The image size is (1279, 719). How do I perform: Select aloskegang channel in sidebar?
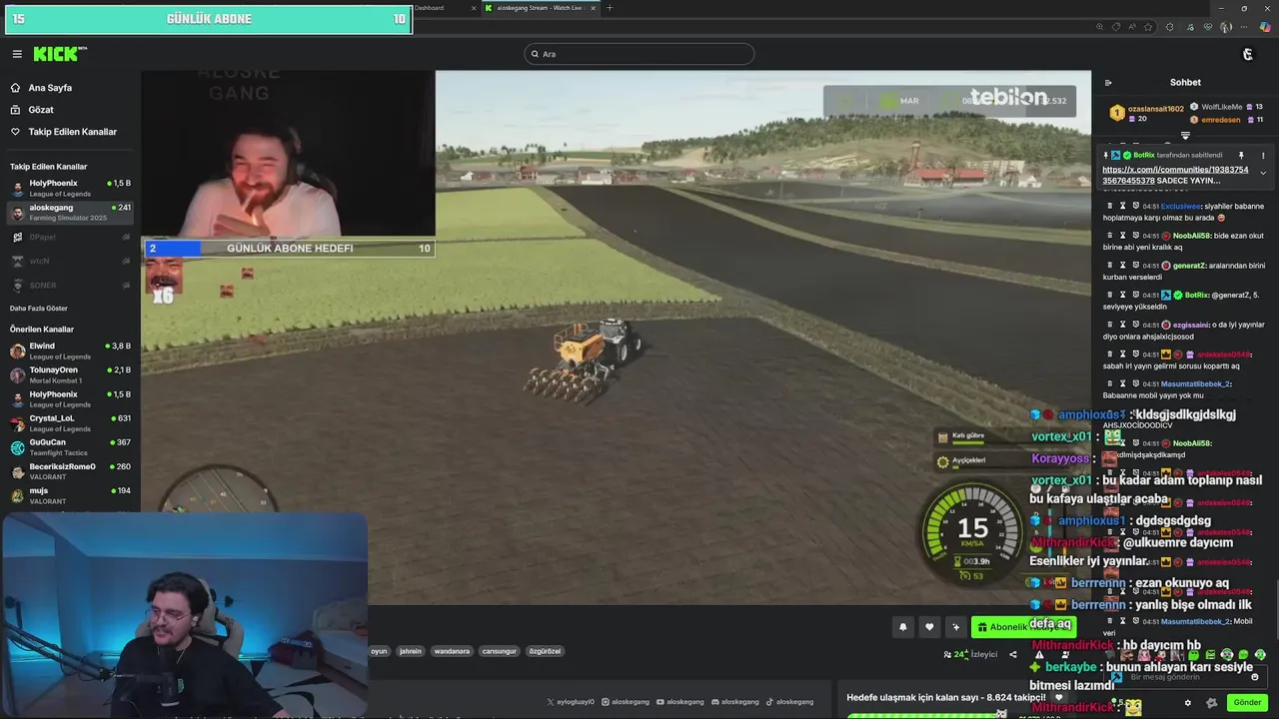(70, 212)
